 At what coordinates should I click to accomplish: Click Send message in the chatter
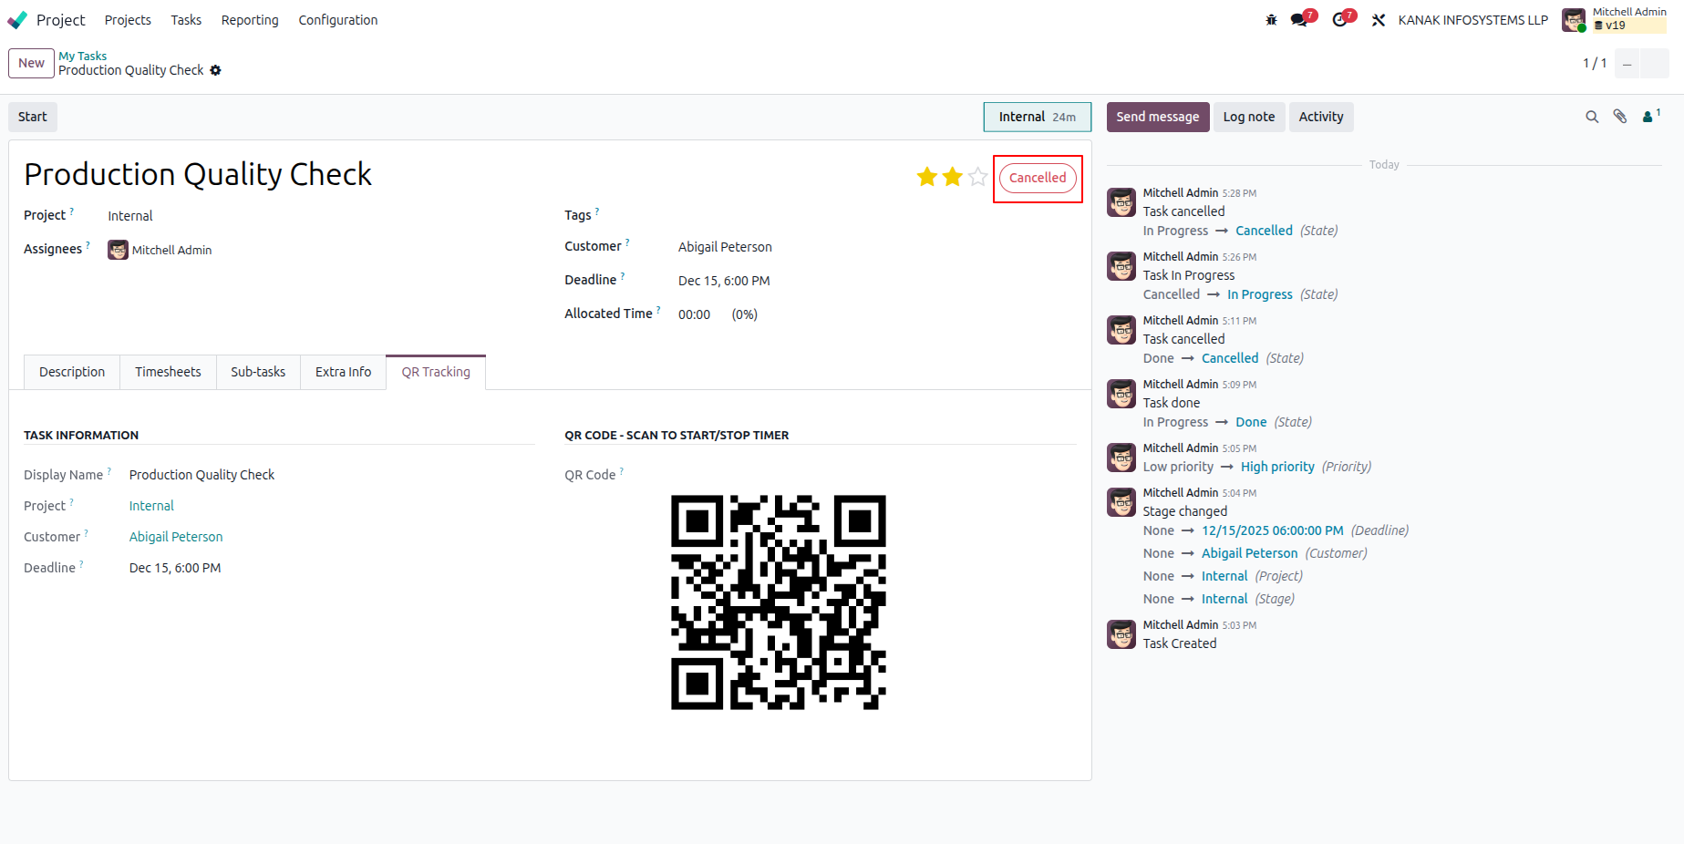pos(1158,117)
